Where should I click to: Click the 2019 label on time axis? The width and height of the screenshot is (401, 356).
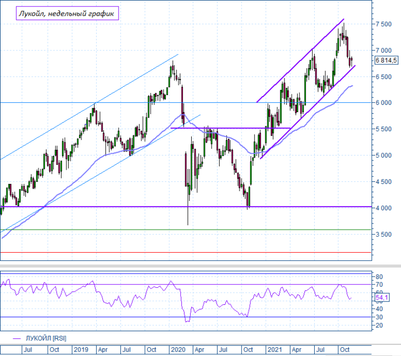(81, 349)
